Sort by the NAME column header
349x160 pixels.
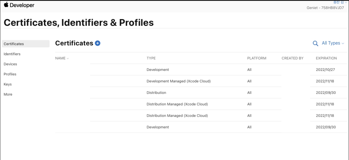[62, 58]
